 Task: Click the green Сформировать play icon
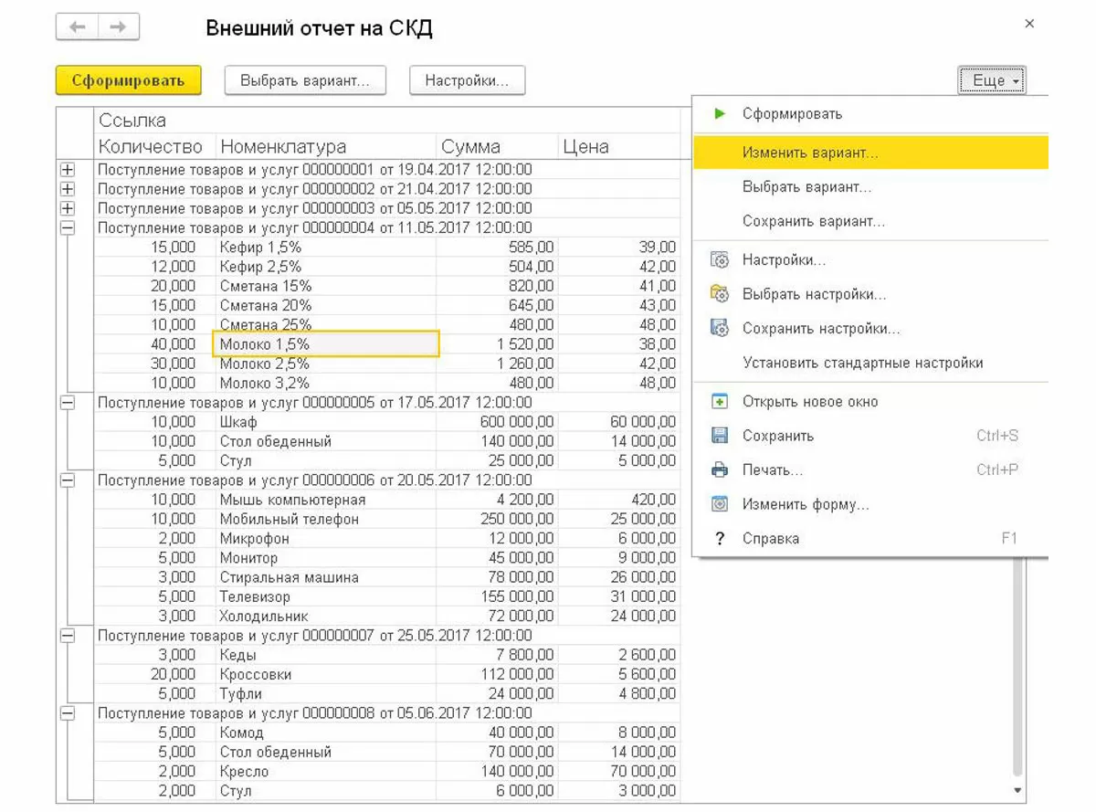click(x=720, y=114)
